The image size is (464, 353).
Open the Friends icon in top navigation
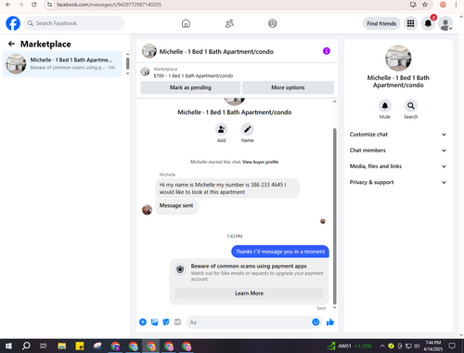(229, 23)
